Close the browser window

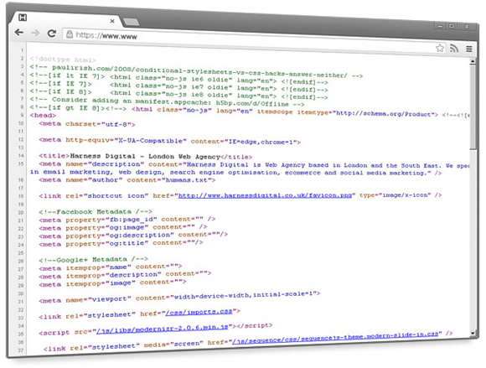point(467,27)
